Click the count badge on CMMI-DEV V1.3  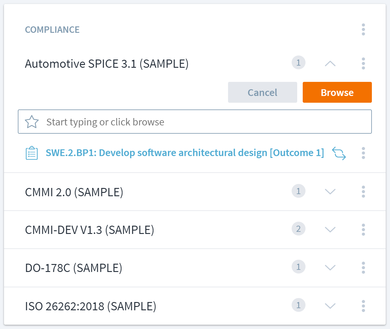coord(298,229)
